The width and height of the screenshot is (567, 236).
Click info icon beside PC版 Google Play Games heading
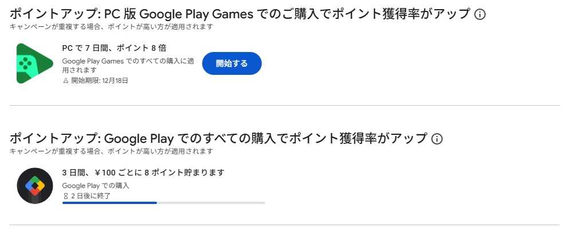pyautogui.click(x=480, y=14)
